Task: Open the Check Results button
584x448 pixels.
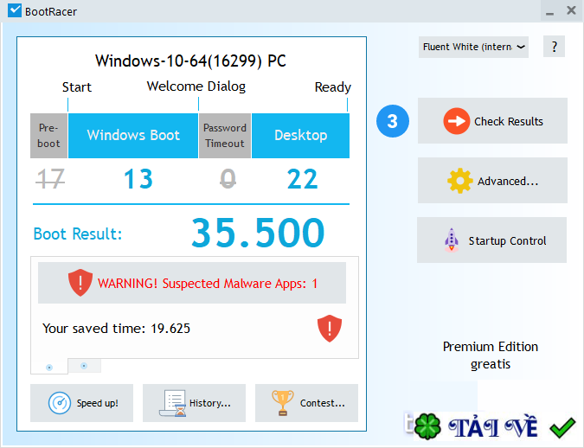Action: (x=492, y=121)
